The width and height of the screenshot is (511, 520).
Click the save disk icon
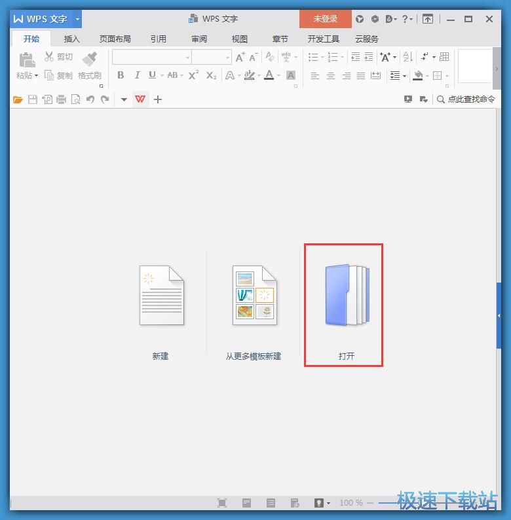click(33, 99)
